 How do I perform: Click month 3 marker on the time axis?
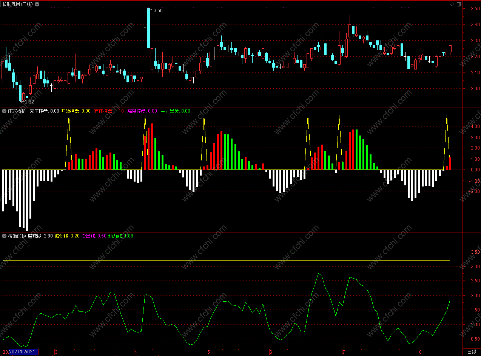click(x=56, y=352)
